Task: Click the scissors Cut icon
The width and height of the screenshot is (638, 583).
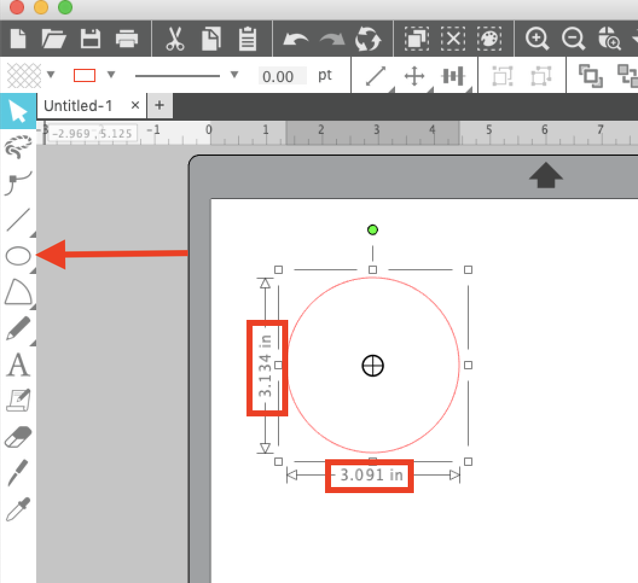Action: [x=175, y=38]
